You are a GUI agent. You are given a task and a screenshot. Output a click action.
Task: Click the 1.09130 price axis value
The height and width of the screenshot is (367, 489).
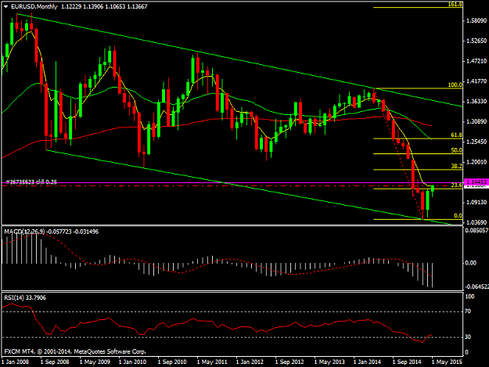click(x=476, y=203)
